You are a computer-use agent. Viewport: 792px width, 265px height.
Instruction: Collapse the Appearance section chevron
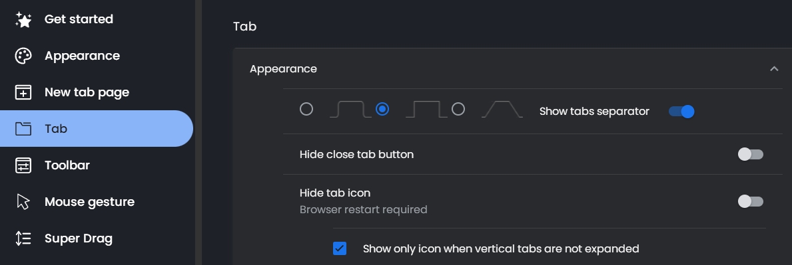(774, 68)
